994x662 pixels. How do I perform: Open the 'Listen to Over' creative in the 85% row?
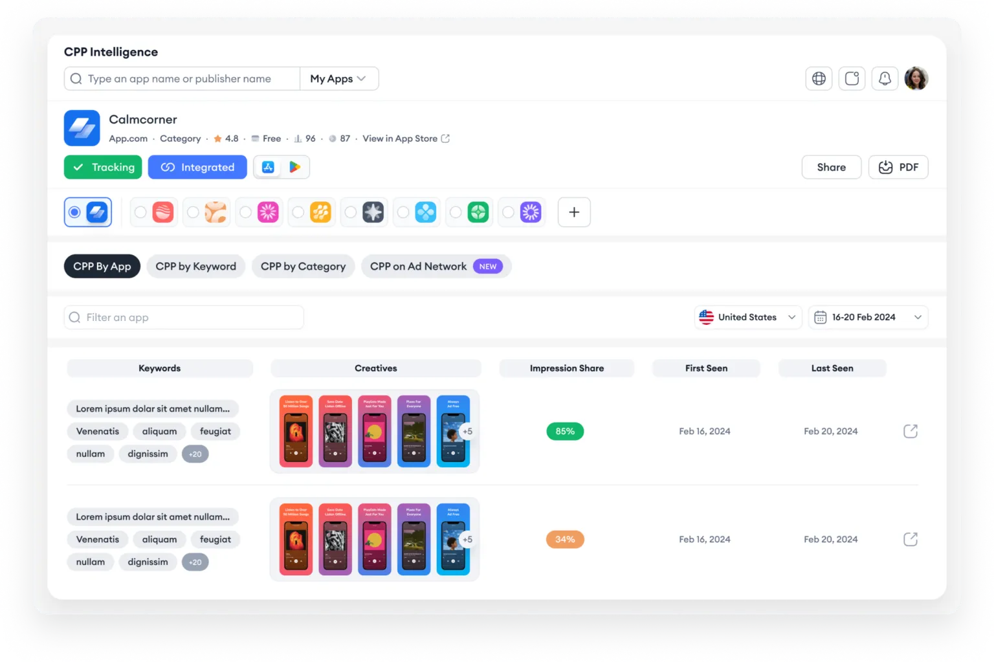coord(296,431)
